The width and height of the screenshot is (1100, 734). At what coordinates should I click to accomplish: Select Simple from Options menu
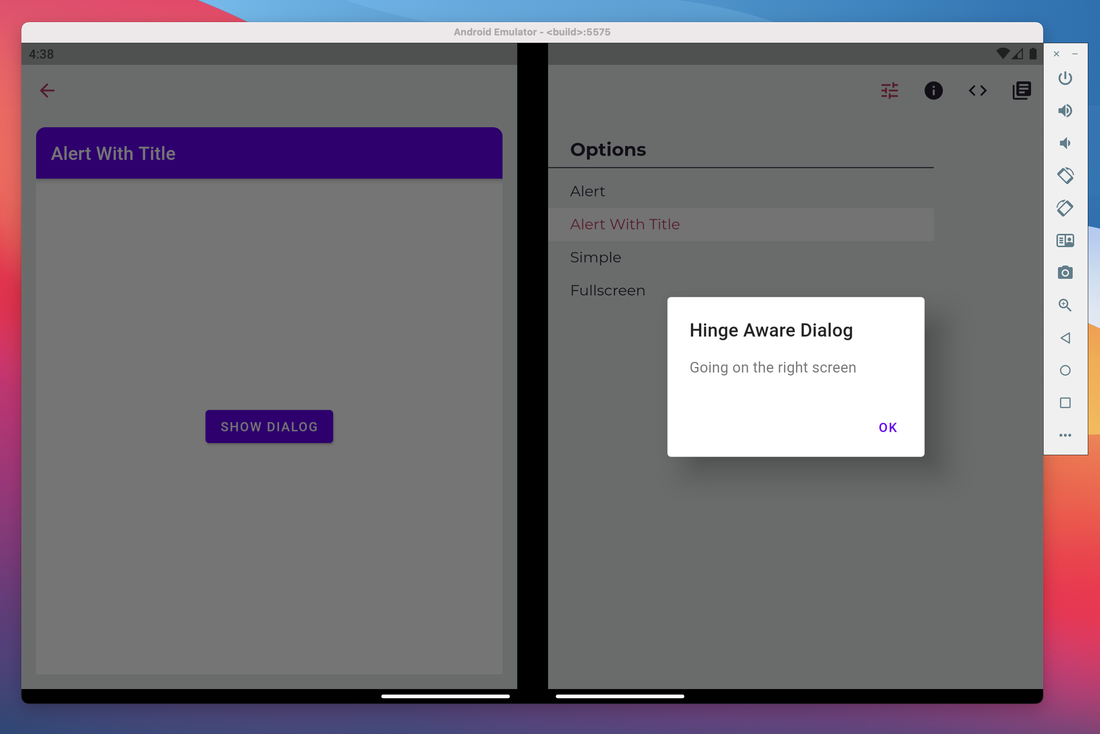[595, 257]
